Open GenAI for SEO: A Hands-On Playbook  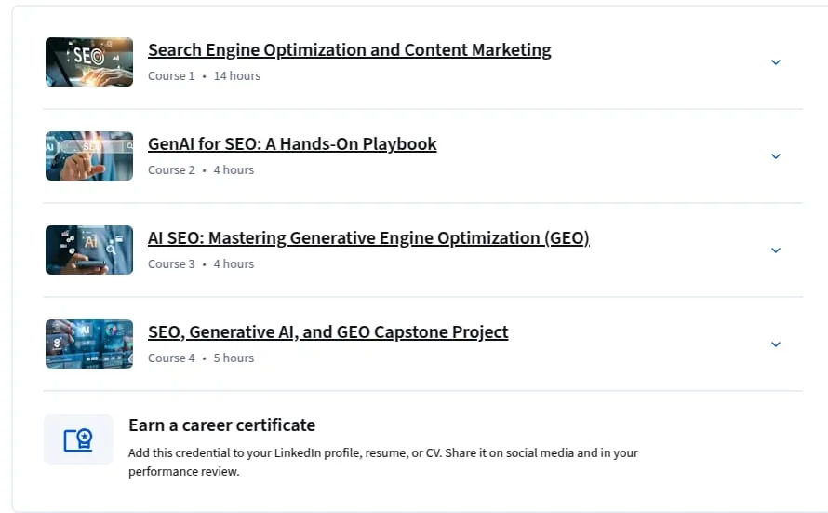coord(292,144)
